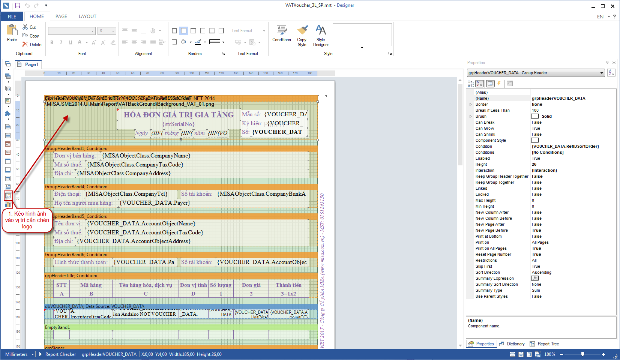Switch to the LAYOUT ribbon tab

(x=87, y=16)
